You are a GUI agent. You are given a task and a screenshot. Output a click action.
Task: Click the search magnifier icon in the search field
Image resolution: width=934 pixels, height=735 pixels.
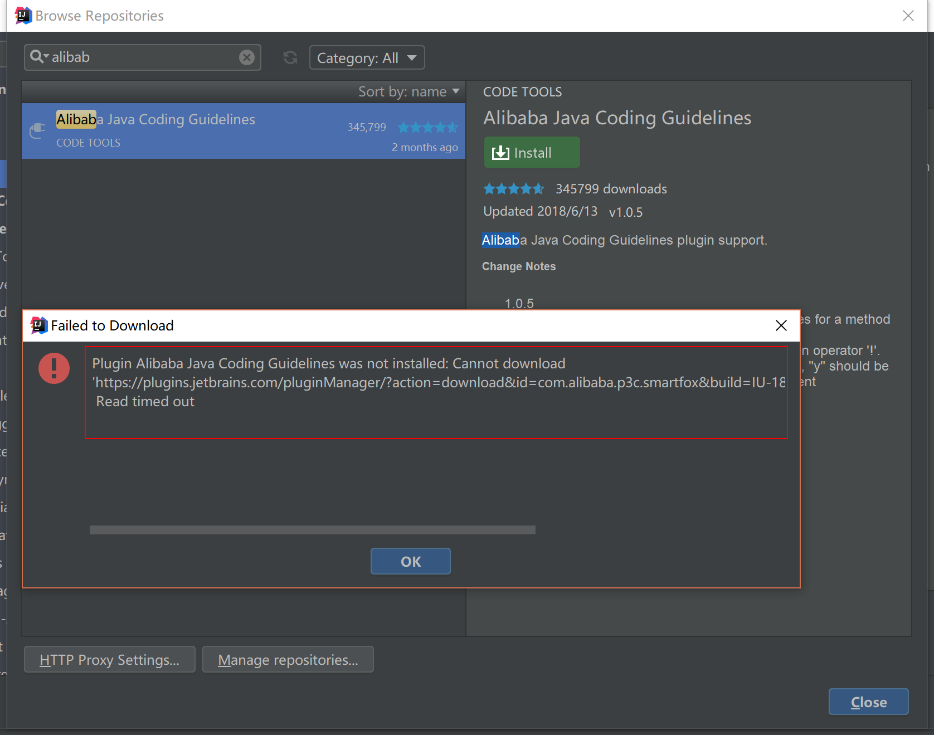coord(39,57)
